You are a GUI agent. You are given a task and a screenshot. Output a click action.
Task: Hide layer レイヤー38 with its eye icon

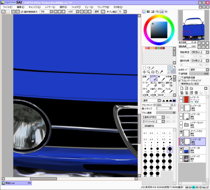pyautogui.click(x=181, y=148)
